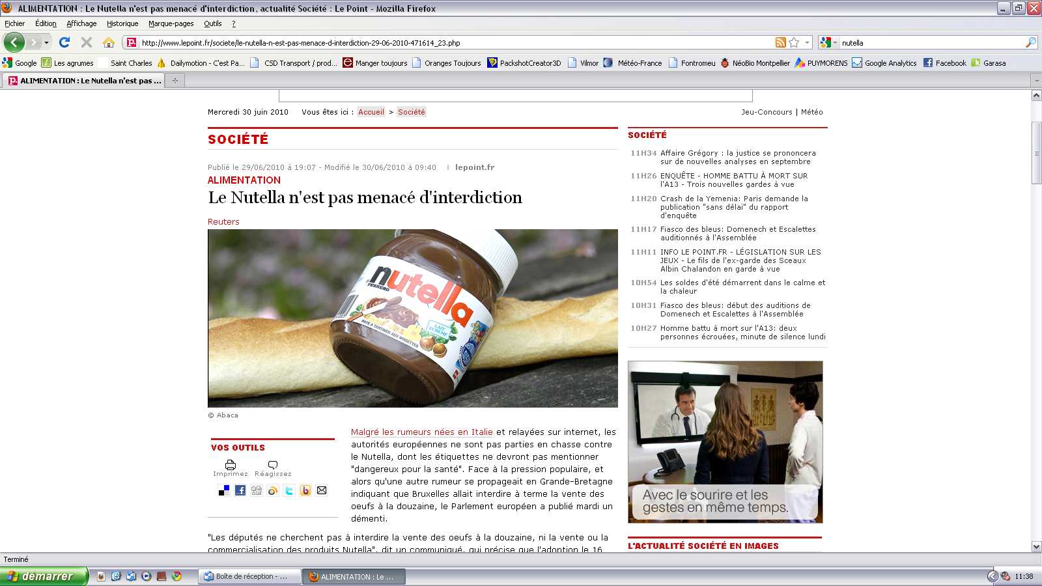Open the Historique menu

[122, 23]
